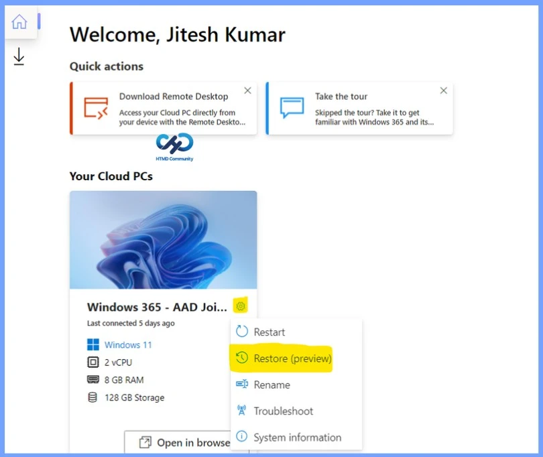Click the 'Windows 365 - AAD Joi...' title
Viewport: 543px width, 457px height.
pyautogui.click(x=157, y=307)
